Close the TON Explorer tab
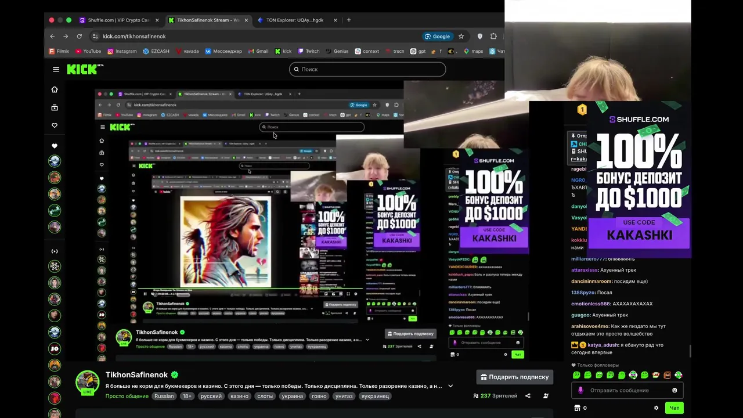 [335, 20]
